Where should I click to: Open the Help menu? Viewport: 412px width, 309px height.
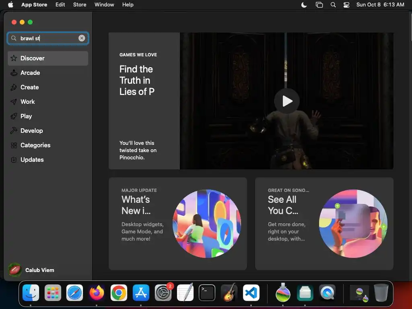point(128,4)
